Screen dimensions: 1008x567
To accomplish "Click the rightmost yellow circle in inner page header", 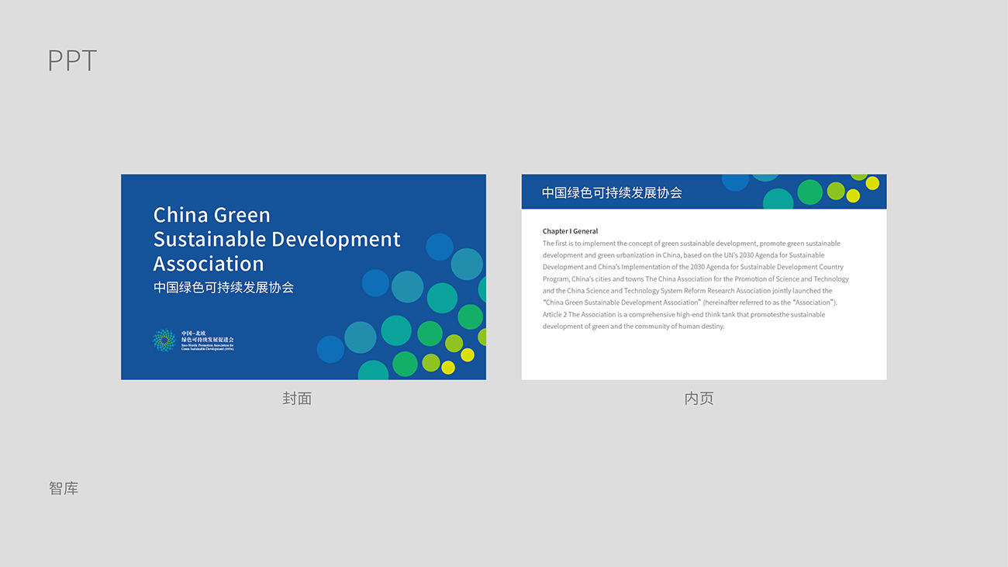I will (872, 183).
